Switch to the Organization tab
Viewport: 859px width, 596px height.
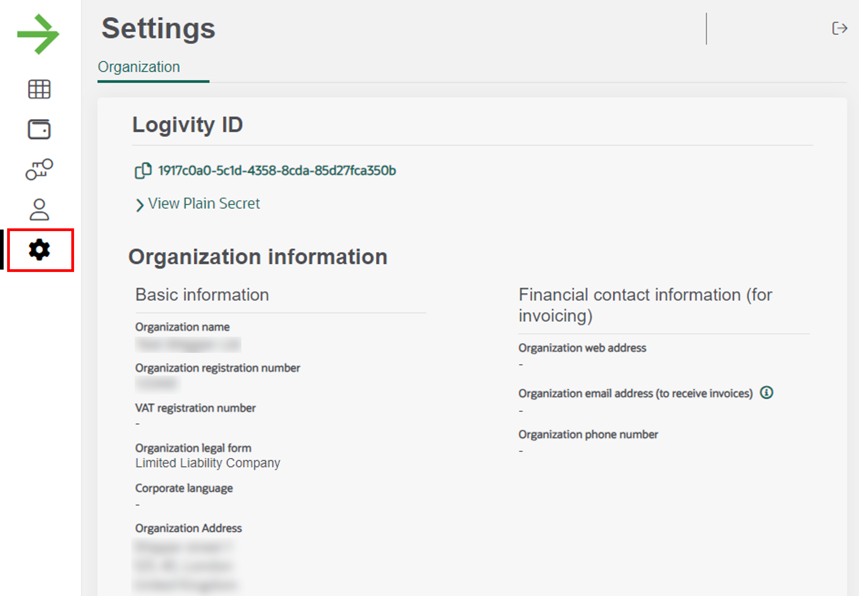tap(139, 66)
